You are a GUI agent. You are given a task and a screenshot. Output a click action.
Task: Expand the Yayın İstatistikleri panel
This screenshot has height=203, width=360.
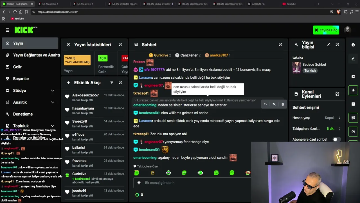click(x=120, y=45)
